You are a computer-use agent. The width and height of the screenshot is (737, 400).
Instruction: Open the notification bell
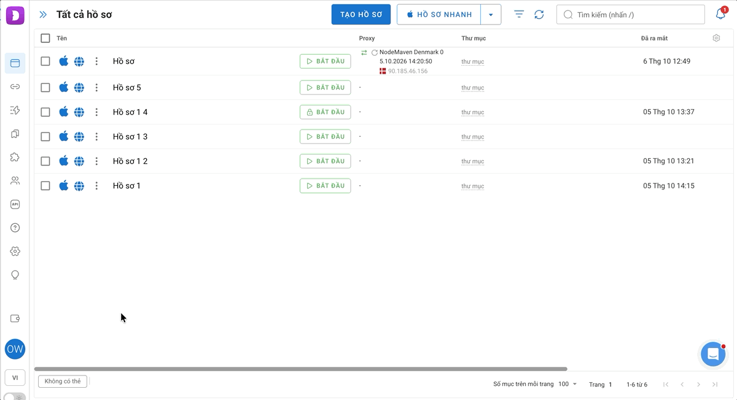721,14
